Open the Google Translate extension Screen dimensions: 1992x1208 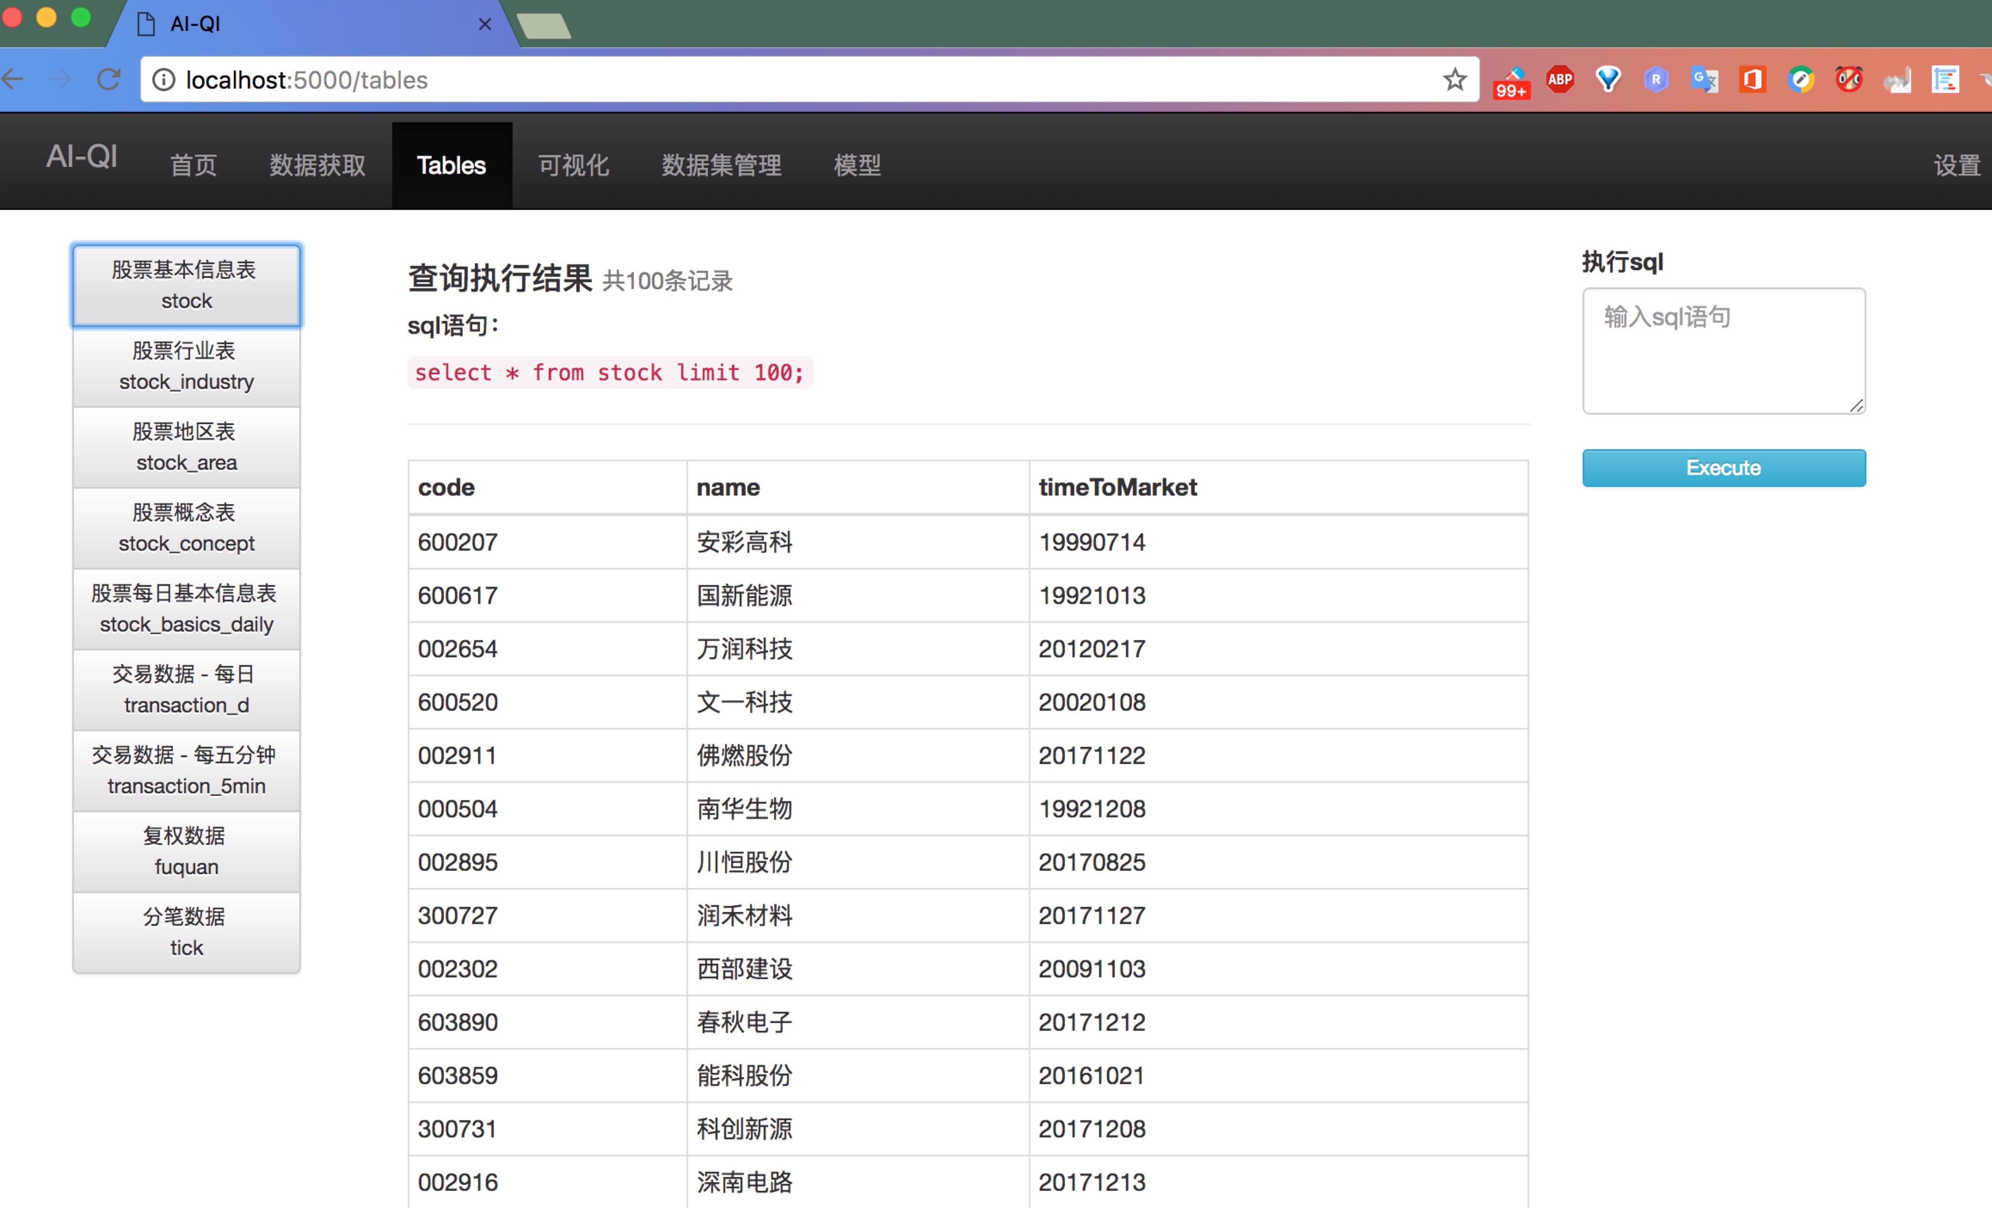(x=1703, y=79)
